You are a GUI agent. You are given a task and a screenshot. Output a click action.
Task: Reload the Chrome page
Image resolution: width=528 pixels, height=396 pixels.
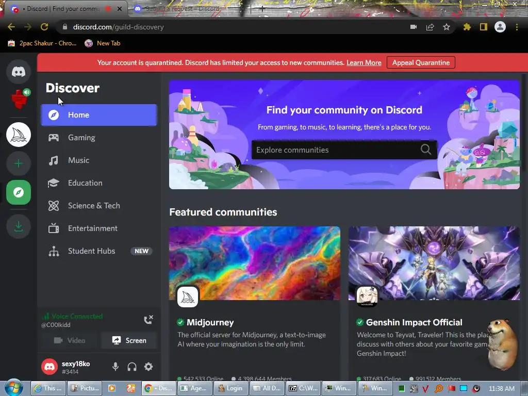(x=44, y=27)
